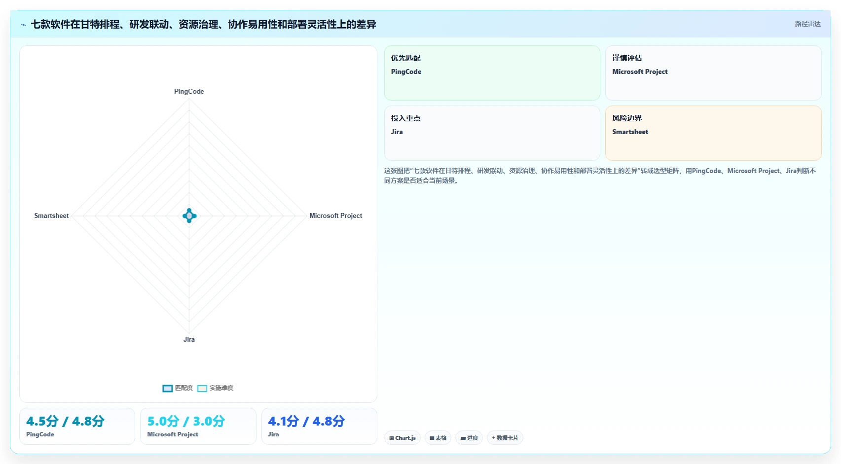
Task: Click the radar data point cluster at center
Action: tap(189, 216)
